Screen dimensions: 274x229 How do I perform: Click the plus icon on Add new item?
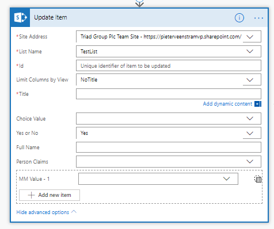tap(31, 195)
